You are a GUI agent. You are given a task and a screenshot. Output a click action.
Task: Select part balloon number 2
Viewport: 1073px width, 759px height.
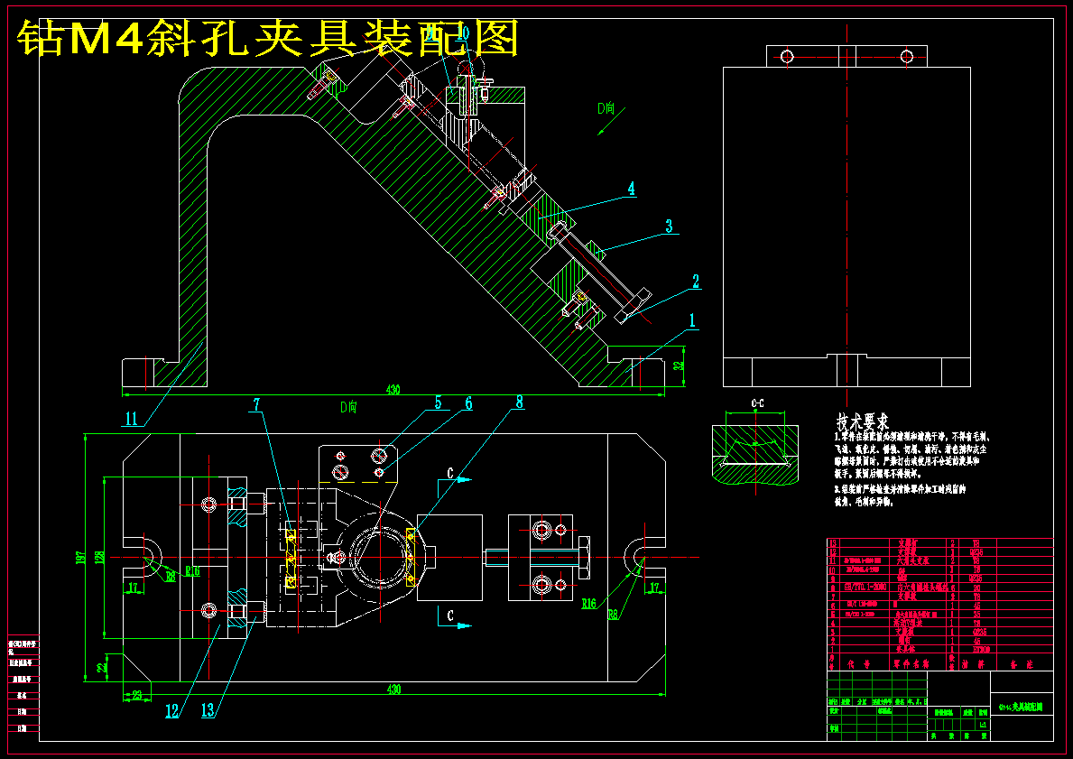[x=696, y=282]
